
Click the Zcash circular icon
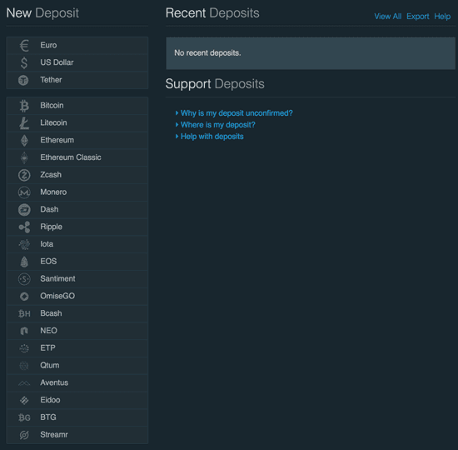(24, 175)
